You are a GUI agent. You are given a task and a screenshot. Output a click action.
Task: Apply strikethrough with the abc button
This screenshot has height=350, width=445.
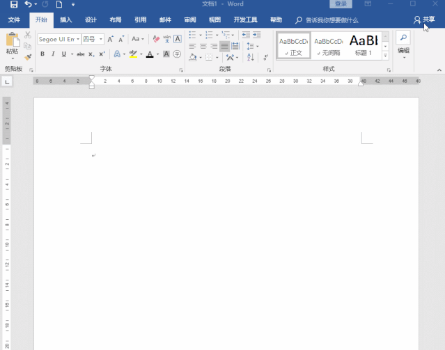pos(81,54)
